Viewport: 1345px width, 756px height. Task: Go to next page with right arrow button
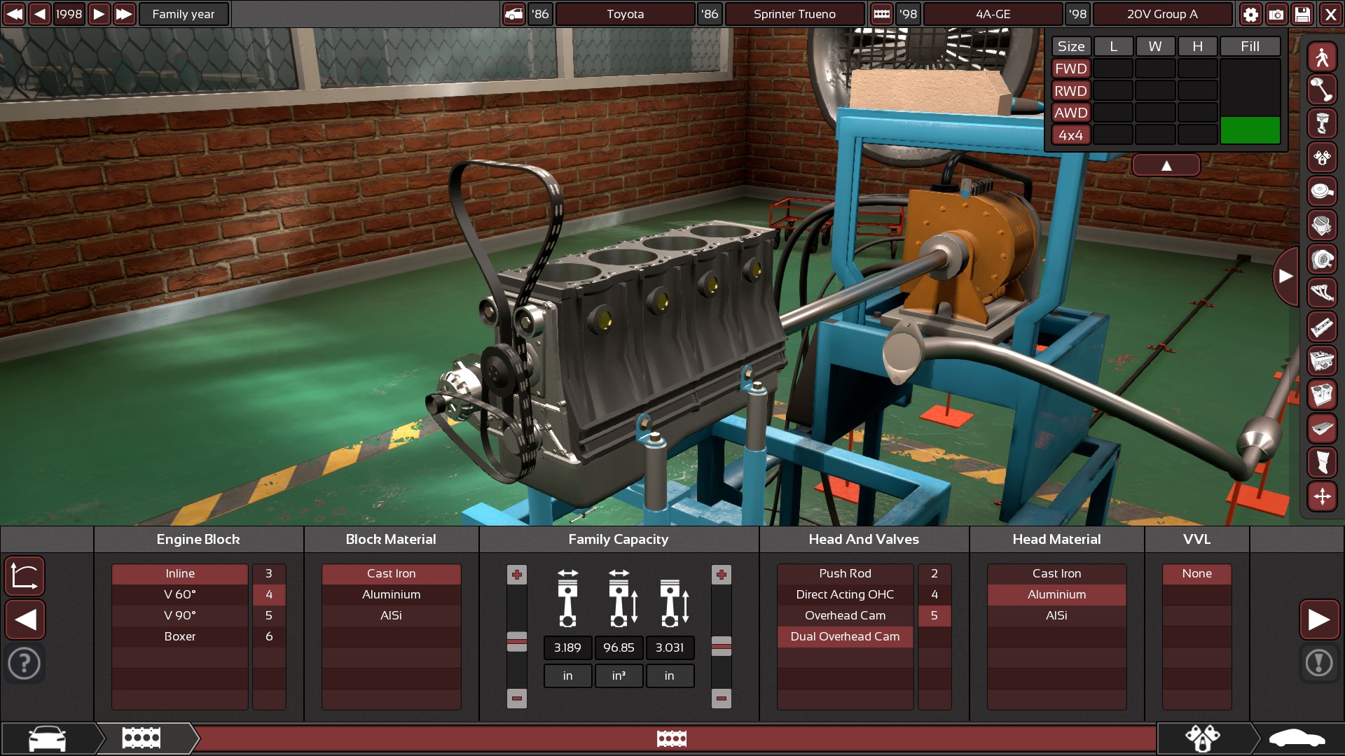click(1319, 619)
